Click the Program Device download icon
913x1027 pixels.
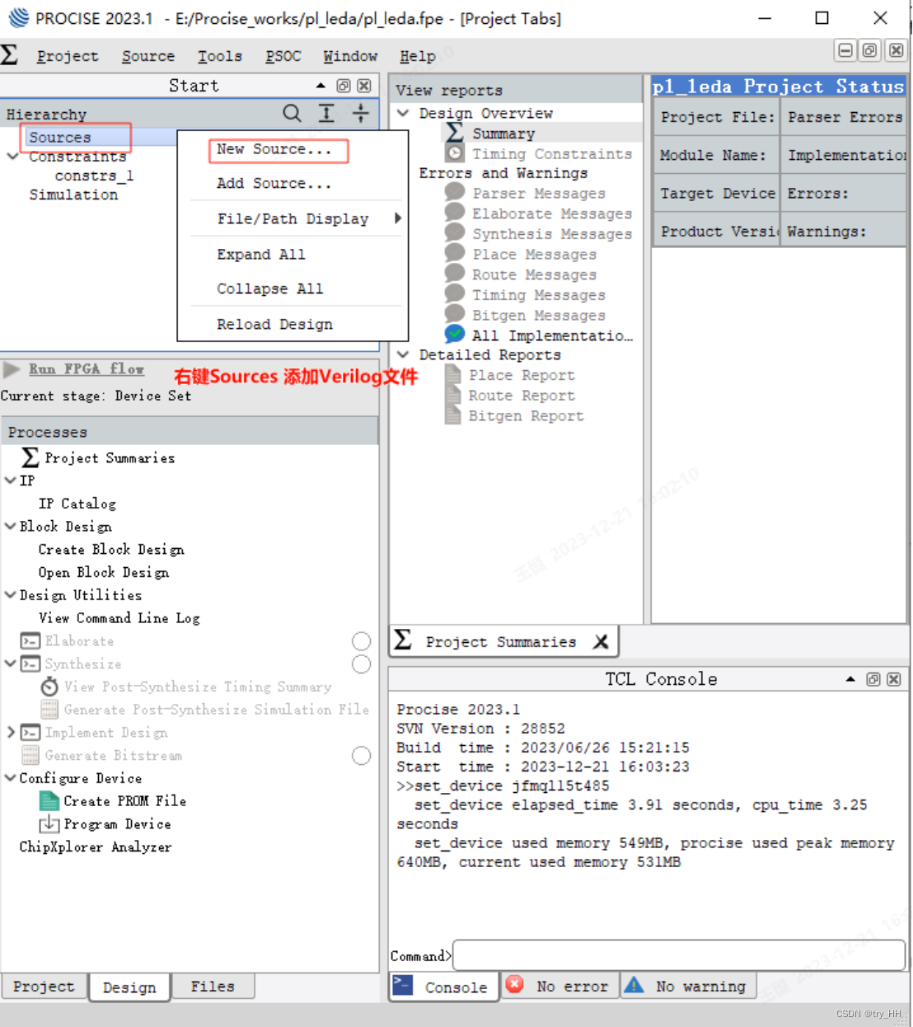pyautogui.click(x=49, y=823)
